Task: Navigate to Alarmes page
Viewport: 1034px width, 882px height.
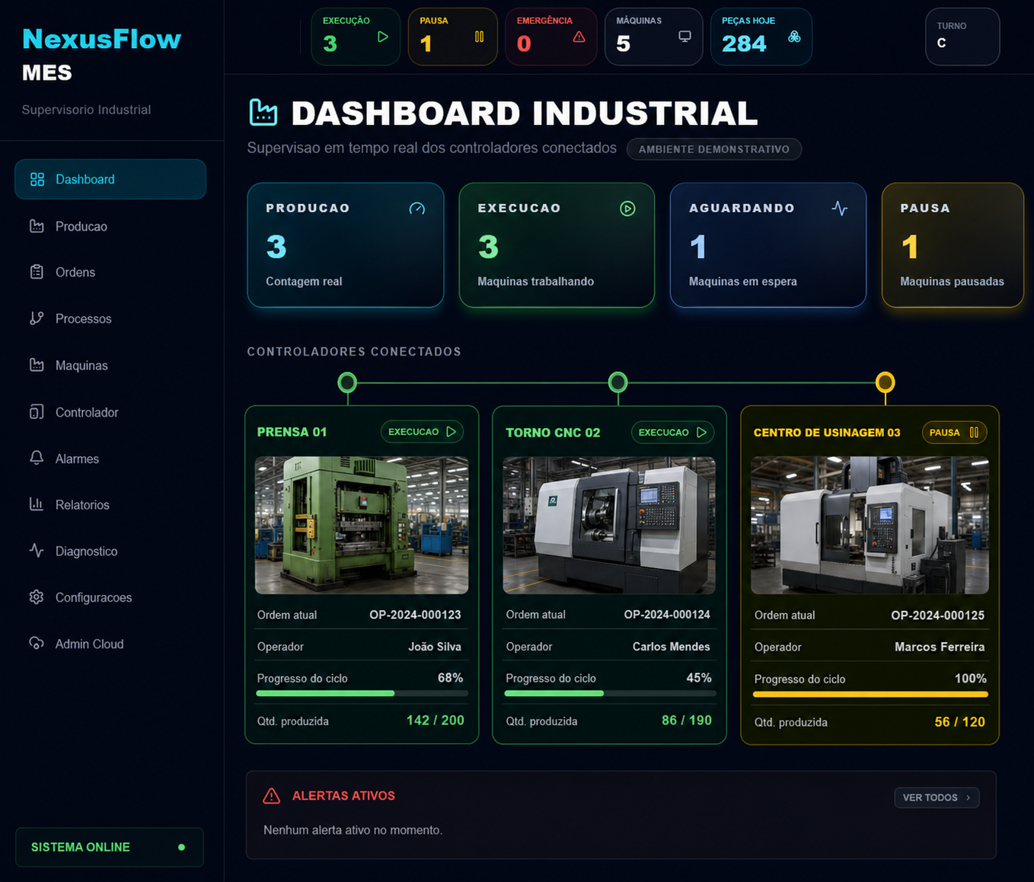Action: (110, 459)
